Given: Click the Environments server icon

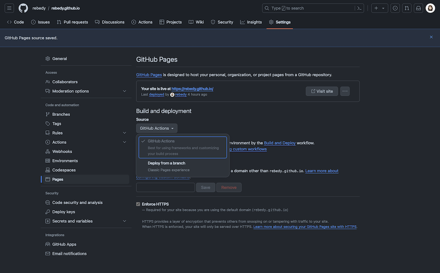Looking at the screenshot, I should coord(48,161).
